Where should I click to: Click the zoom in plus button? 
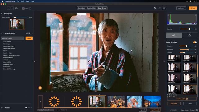(x=12, y=8)
